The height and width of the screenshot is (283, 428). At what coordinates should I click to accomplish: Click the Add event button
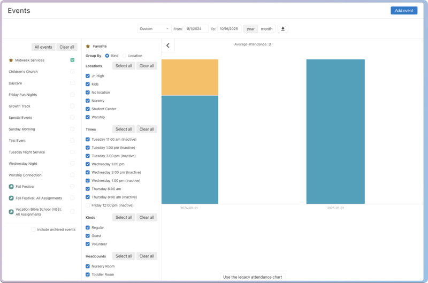[x=404, y=11]
